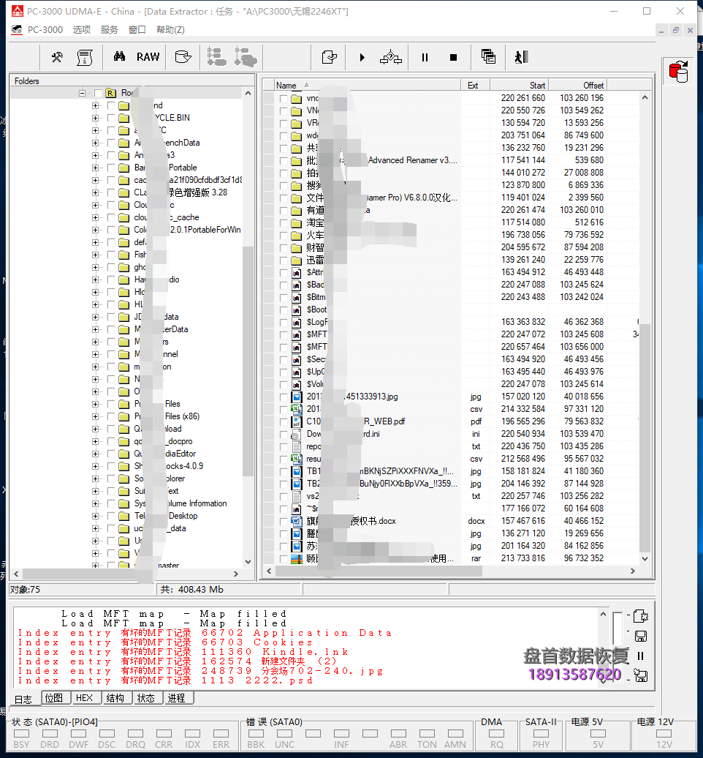The height and width of the screenshot is (758, 703).
Task: Tick checkbox for Advanced Renamer folder row
Action: (284, 160)
